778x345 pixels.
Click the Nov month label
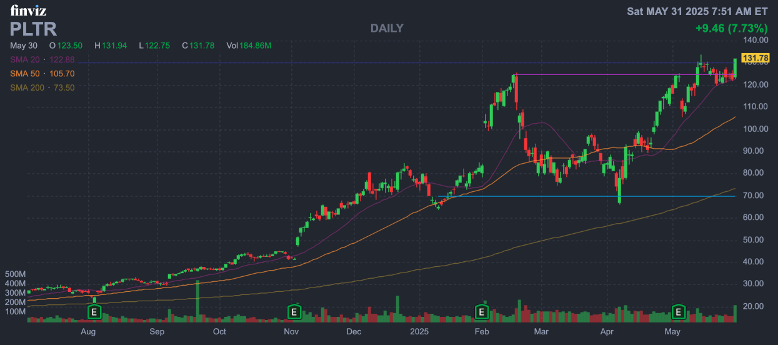click(x=291, y=331)
